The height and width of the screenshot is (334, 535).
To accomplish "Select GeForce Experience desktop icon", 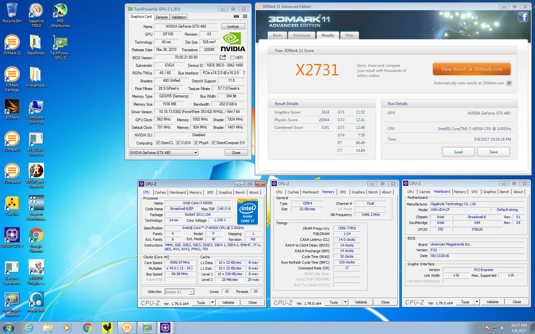I will coord(12,272).
